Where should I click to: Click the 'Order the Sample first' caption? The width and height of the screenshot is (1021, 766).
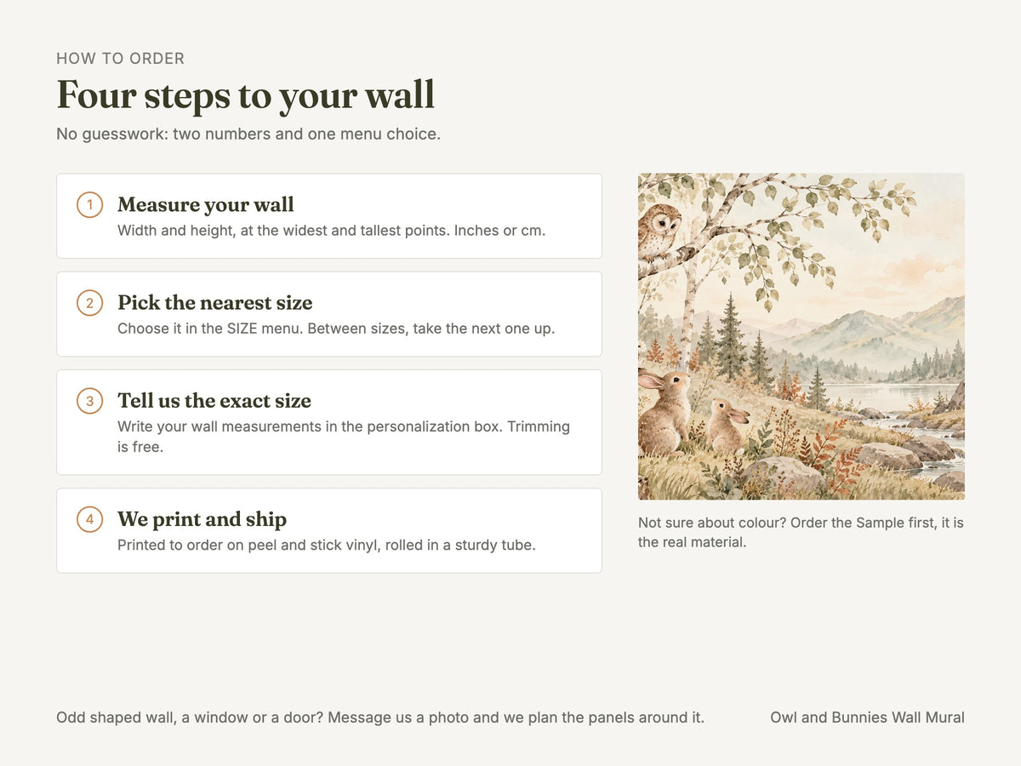coord(801,532)
